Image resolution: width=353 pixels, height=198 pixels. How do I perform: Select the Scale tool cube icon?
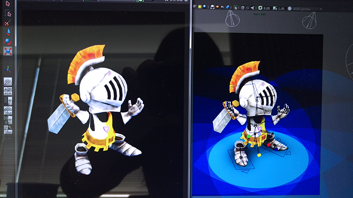pos(8,51)
